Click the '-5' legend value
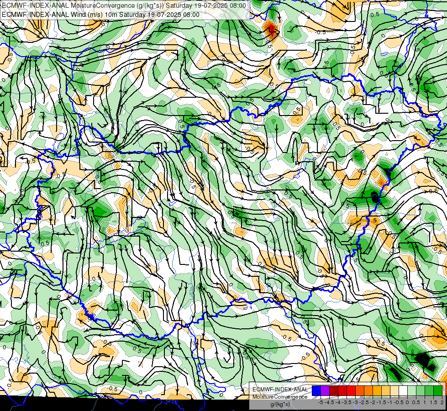The height and width of the screenshot is (411, 447). (x=321, y=402)
